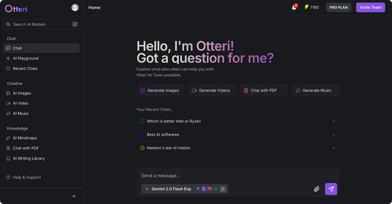This screenshot has height=204, width=392.
Task: Click the lightning bolt credits icon
Action: (306, 7)
